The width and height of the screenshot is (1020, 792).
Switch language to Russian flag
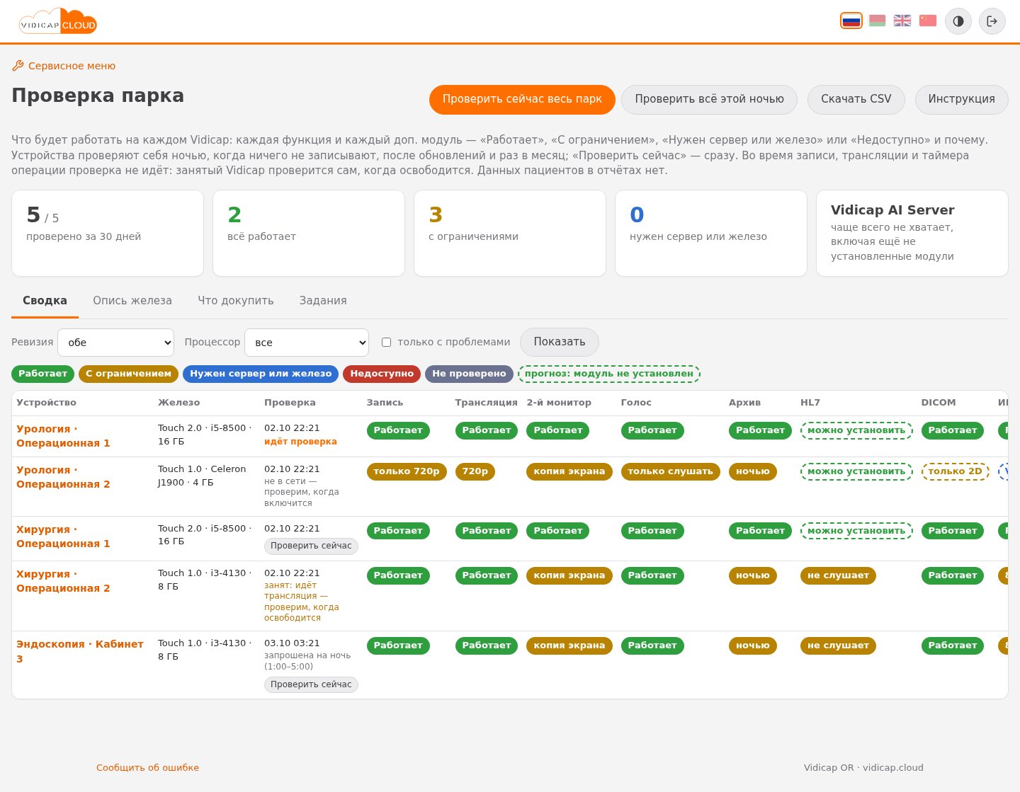coord(851,21)
